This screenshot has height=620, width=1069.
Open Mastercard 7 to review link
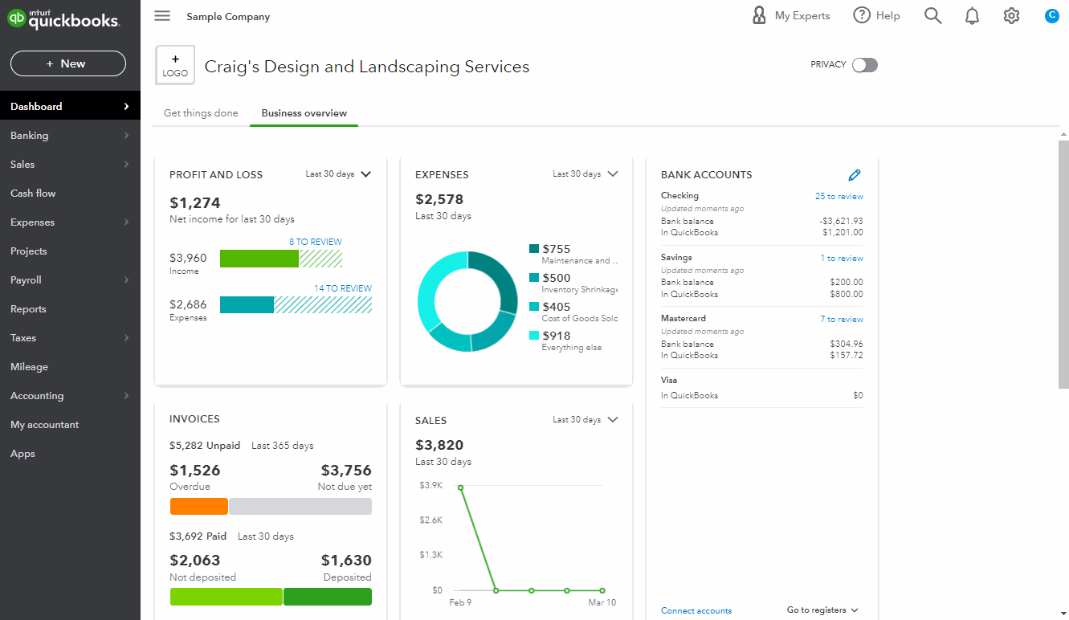[842, 319]
